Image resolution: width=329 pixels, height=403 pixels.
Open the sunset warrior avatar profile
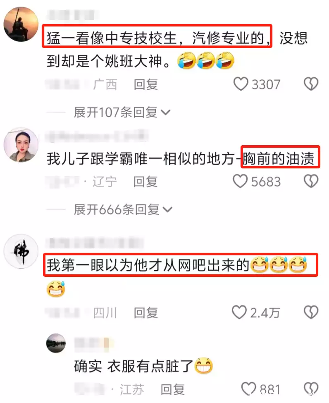coord(21,24)
